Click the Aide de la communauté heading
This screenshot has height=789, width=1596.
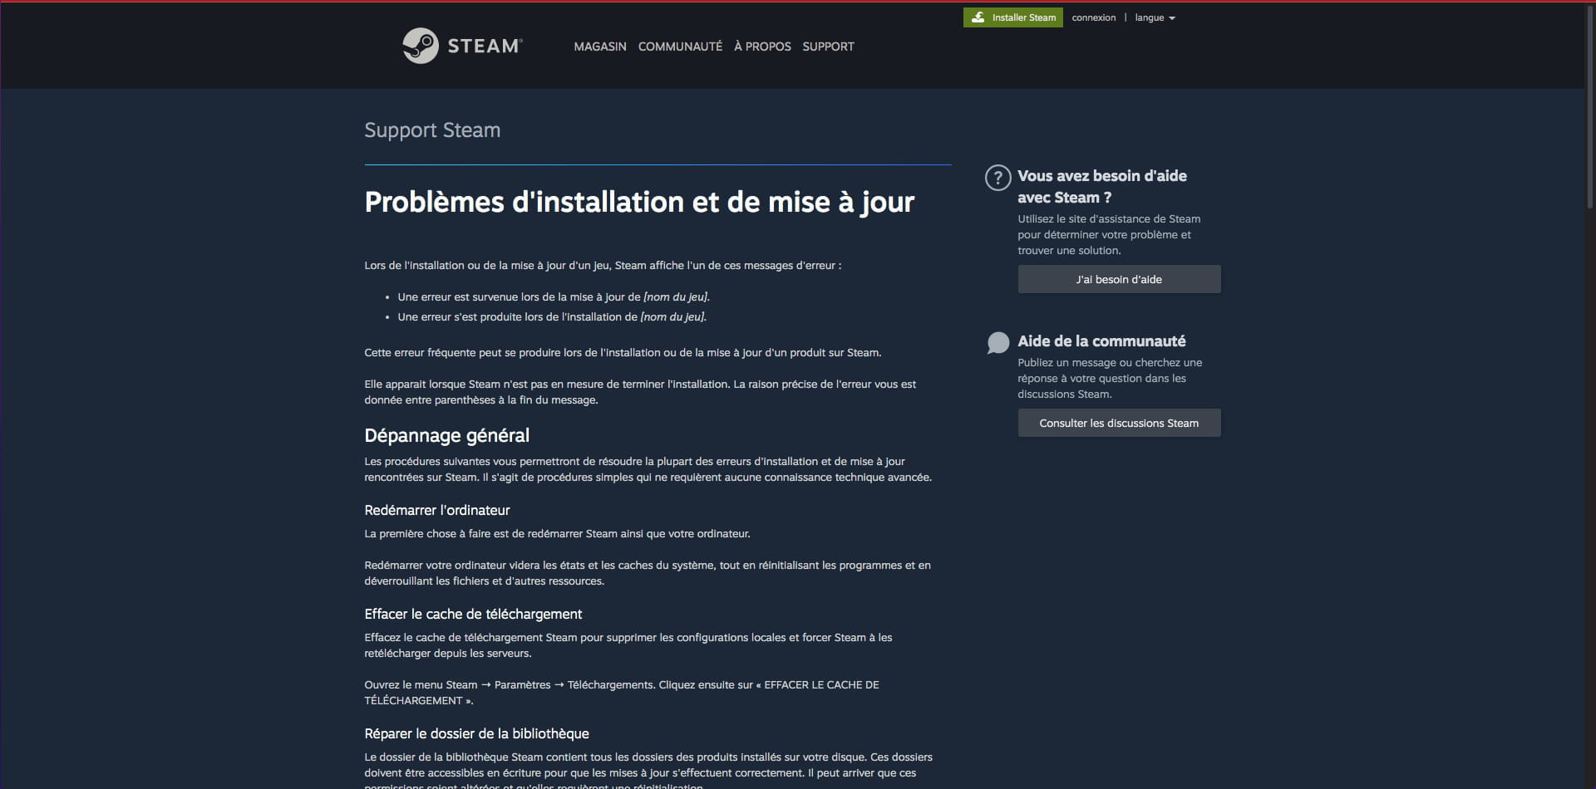1101,341
